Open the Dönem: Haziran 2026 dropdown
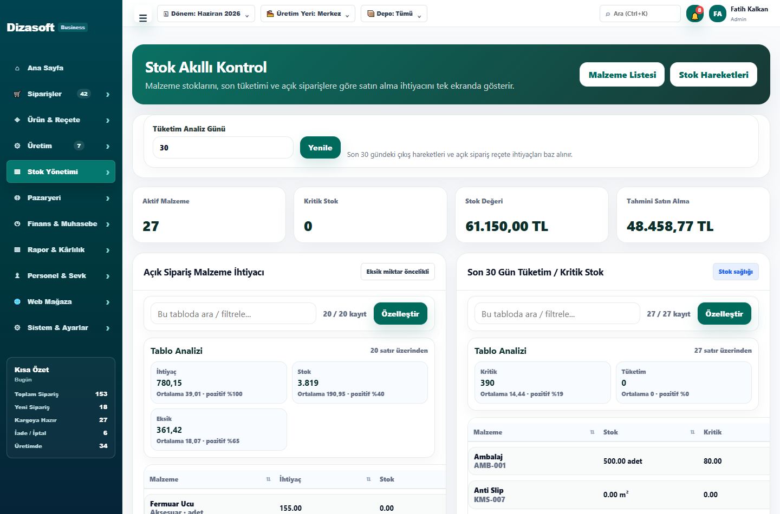780x514 pixels. 206,14
